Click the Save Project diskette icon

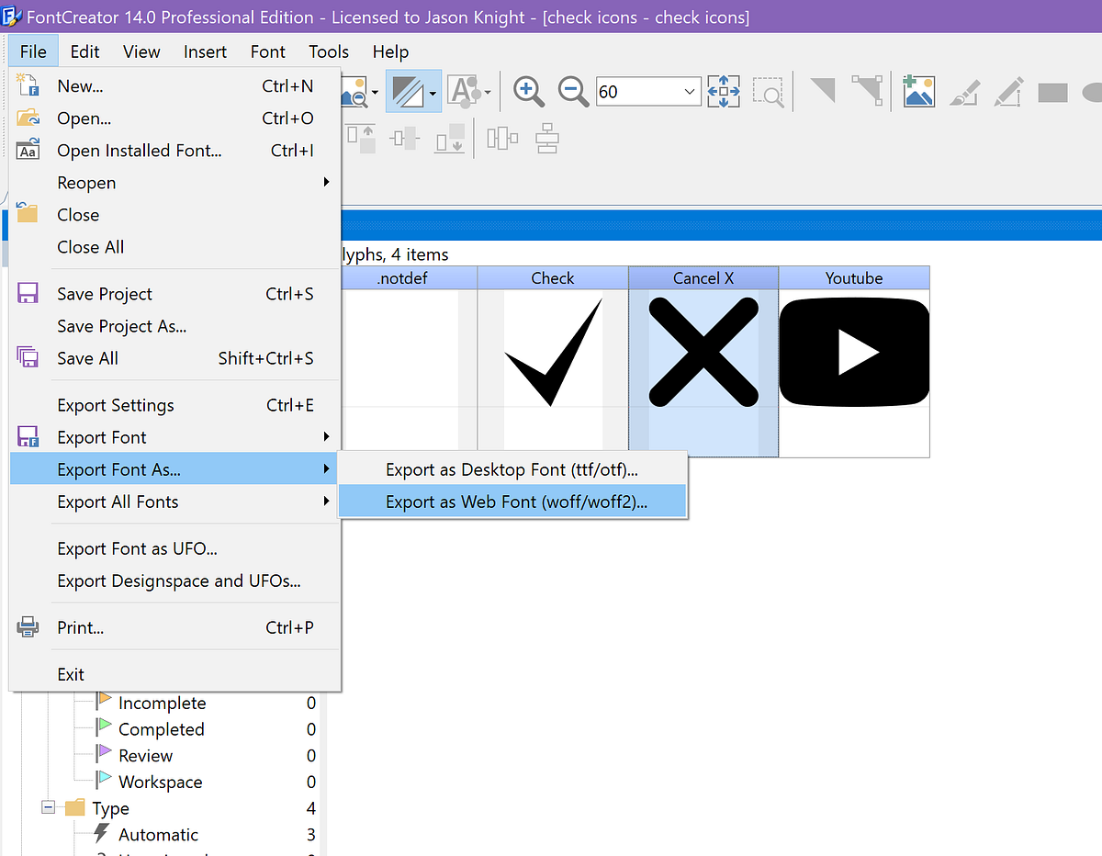pos(28,293)
